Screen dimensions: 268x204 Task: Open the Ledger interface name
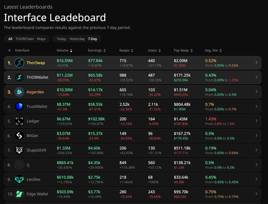point(33,121)
